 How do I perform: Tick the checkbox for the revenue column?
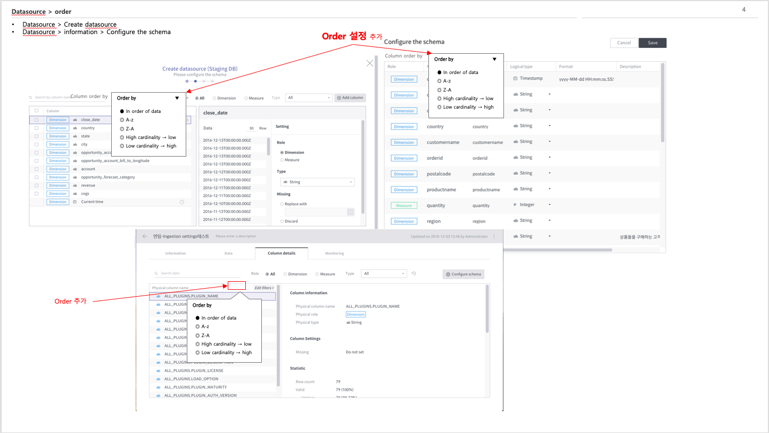pos(36,185)
